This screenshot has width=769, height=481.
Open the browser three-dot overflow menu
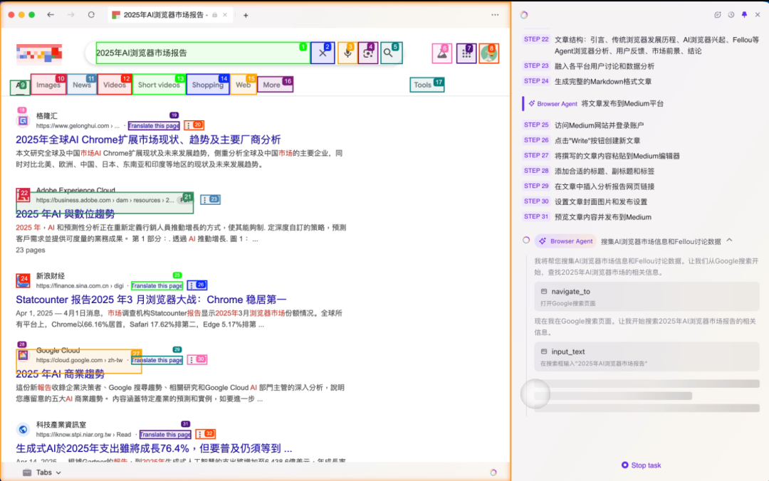[495, 15]
